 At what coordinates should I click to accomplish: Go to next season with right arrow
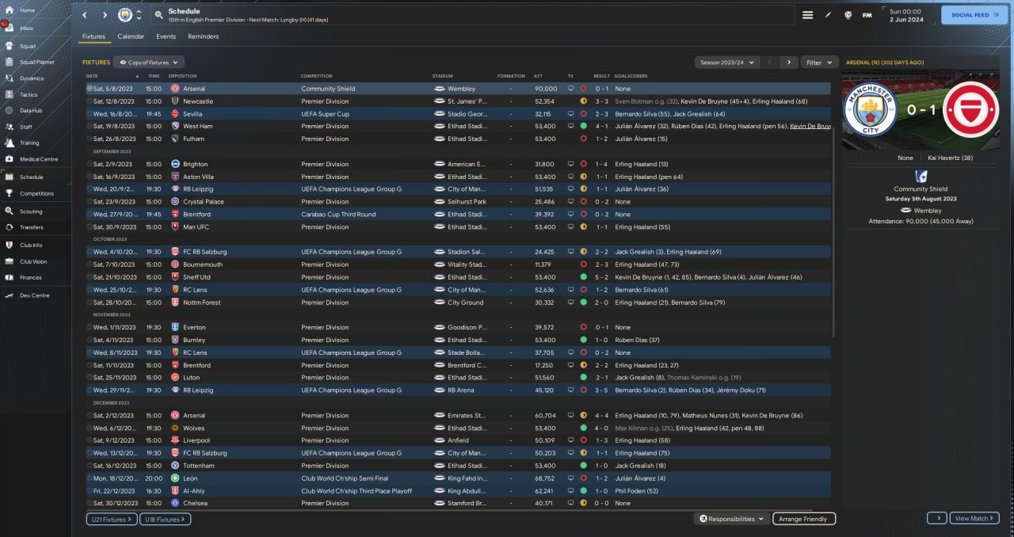pyautogui.click(x=788, y=62)
